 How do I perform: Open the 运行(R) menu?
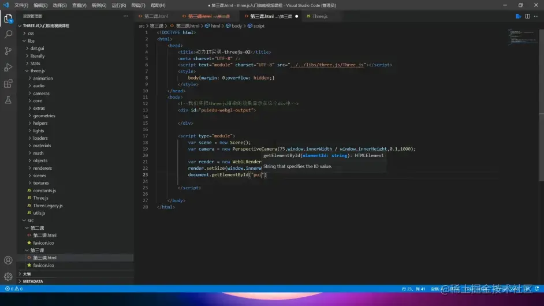click(118, 5)
